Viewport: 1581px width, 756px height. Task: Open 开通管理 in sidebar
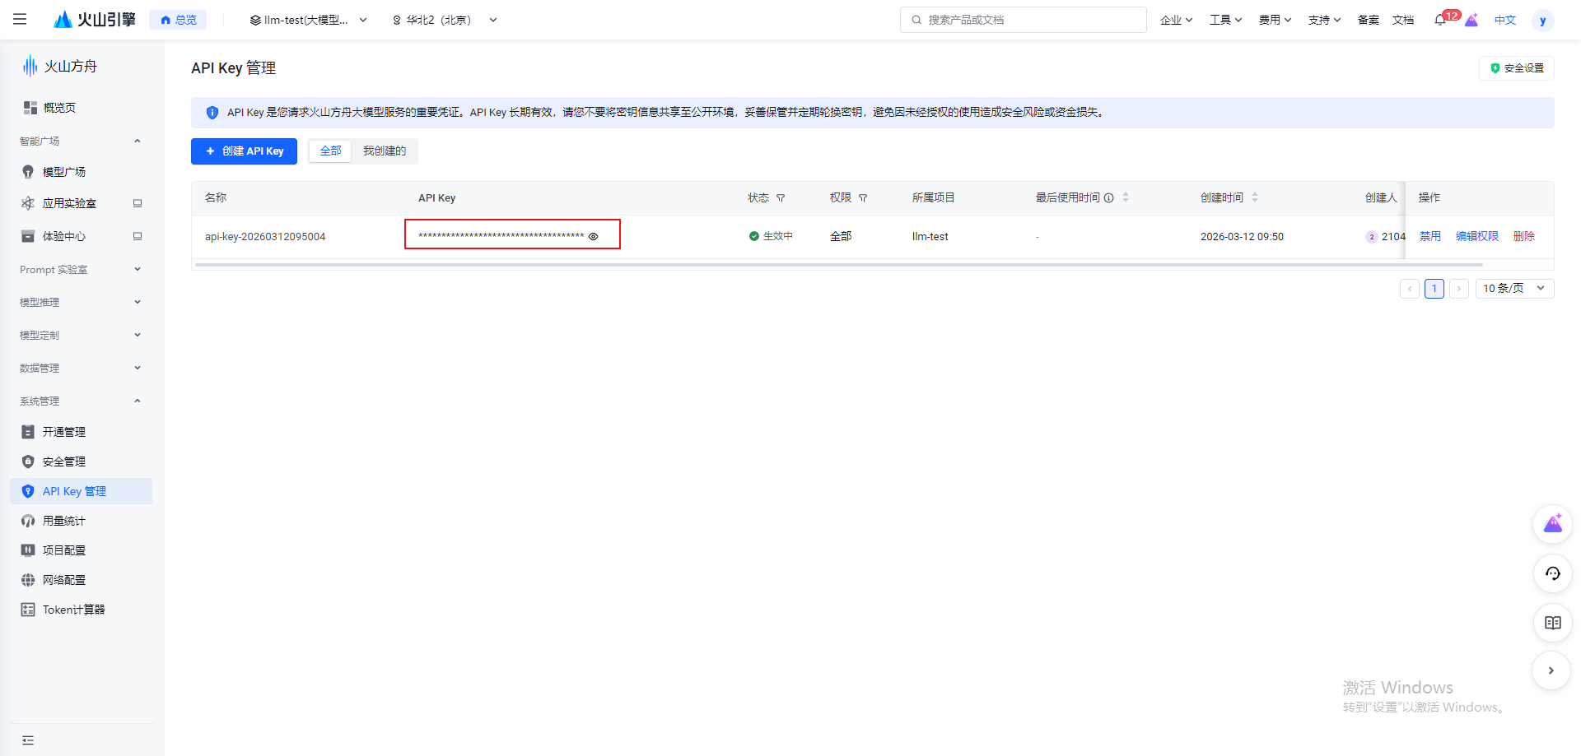click(81, 432)
